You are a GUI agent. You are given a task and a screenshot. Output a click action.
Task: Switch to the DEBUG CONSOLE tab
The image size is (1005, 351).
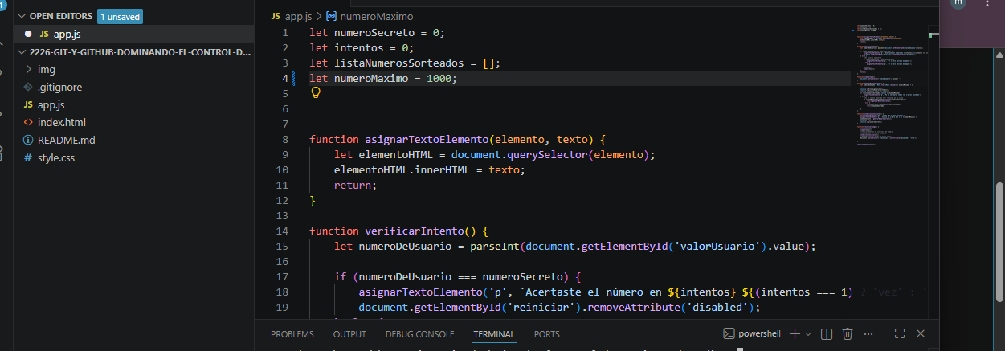pyautogui.click(x=419, y=334)
